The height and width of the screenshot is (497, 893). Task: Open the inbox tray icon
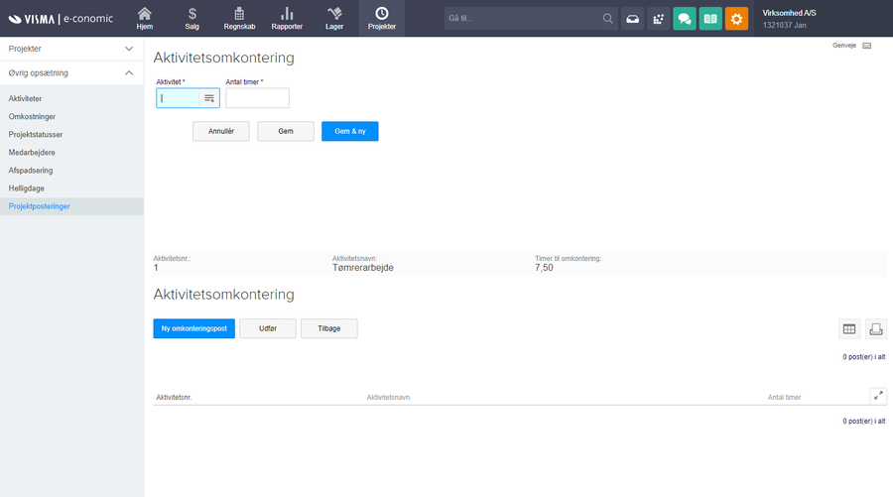point(633,19)
